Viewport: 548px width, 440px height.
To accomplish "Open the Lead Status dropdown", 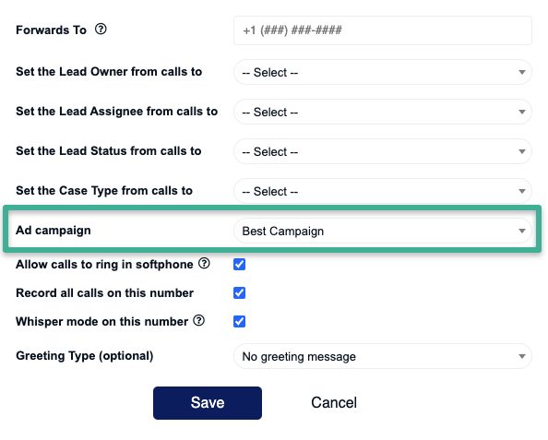I will [x=383, y=151].
